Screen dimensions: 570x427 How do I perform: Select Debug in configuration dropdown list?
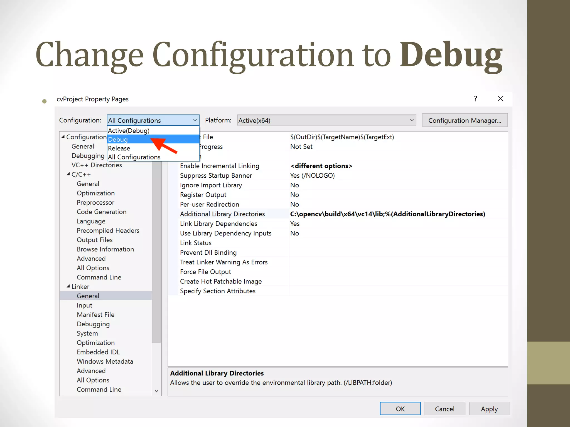coord(118,139)
